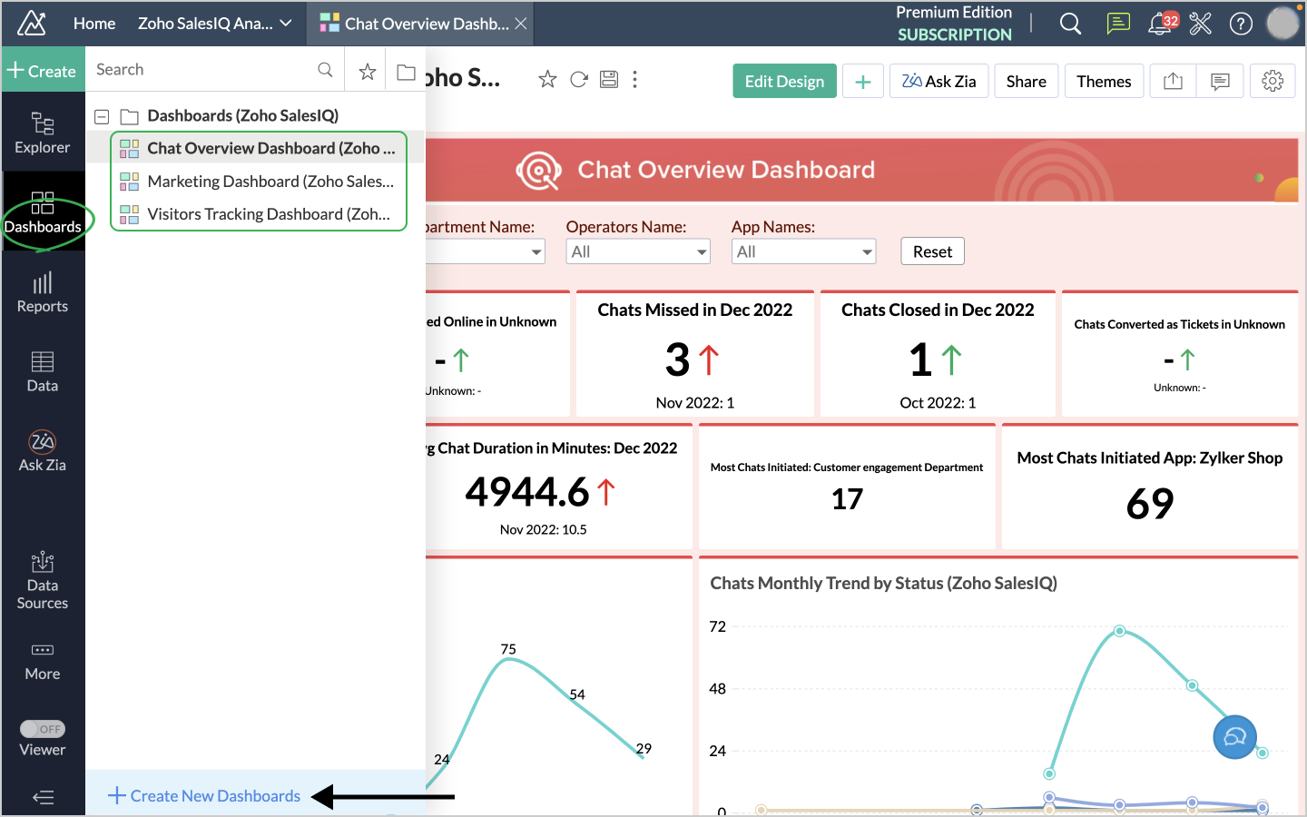Open the comments icon in dashboard toolbar
This screenshot has height=817, width=1307.
1220,81
